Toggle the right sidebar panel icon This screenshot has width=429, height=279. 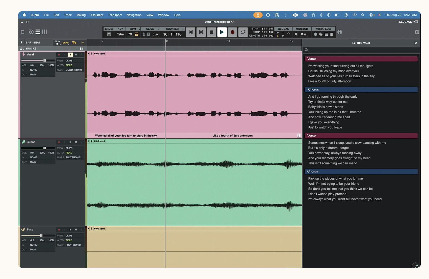[x=417, y=32]
